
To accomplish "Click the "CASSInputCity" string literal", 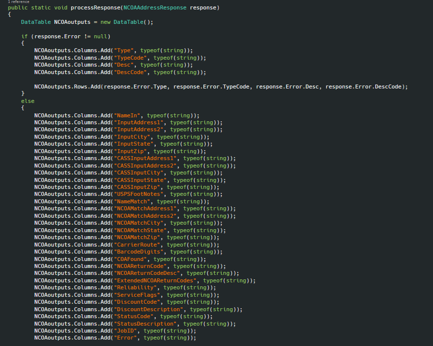I will coord(139,173).
